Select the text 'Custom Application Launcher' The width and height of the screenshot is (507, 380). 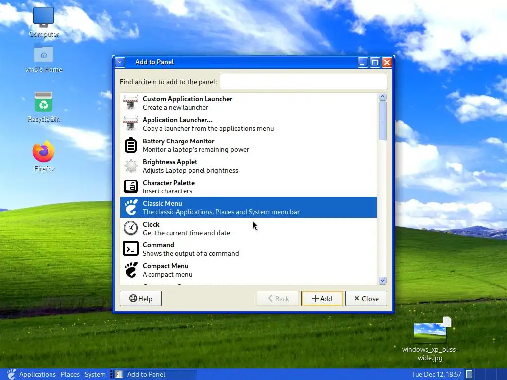tap(188, 99)
